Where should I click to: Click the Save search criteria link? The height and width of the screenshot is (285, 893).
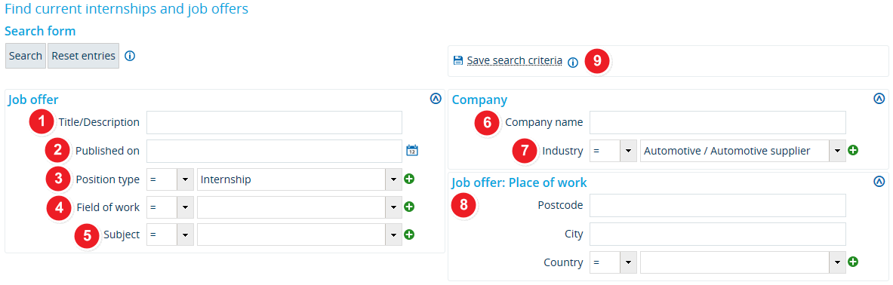click(515, 60)
